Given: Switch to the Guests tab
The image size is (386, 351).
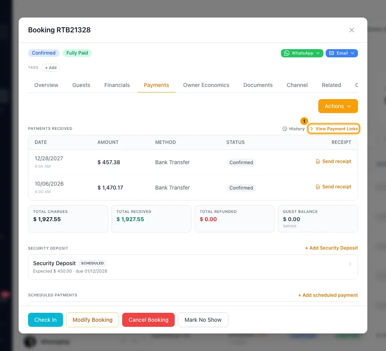Looking at the screenshot, I should (x=81, y=85).
